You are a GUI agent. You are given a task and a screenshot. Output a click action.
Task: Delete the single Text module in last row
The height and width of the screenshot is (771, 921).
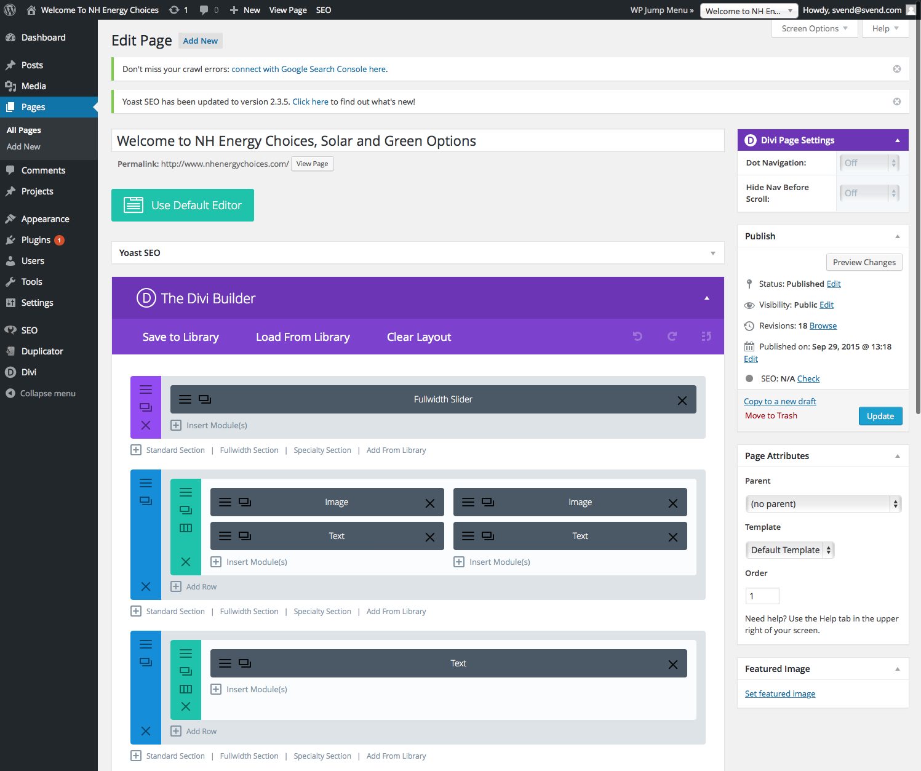pyautogui.click(x=673, y=664)
